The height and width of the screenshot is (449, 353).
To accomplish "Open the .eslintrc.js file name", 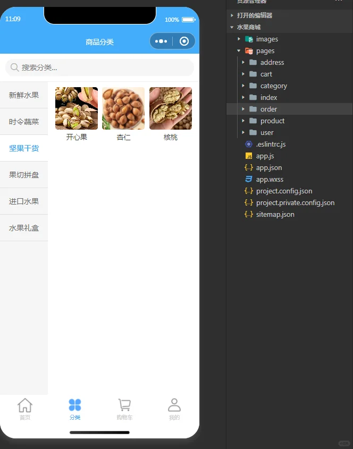I will click(271, 145).
